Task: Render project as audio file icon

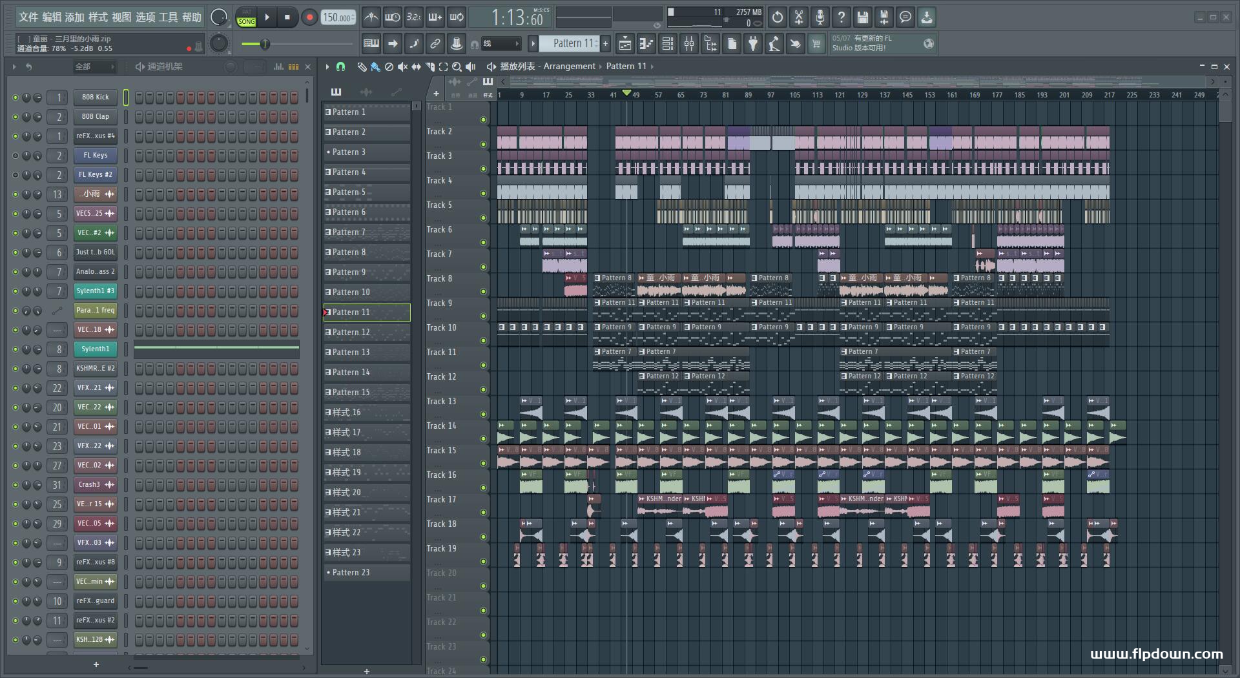Action: point(884,17)
